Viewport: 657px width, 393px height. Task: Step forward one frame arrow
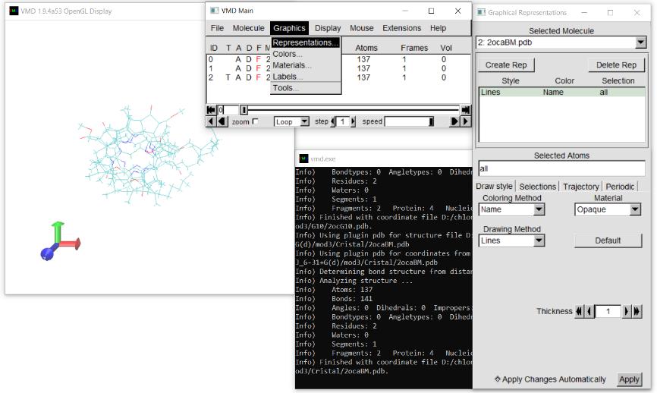pyautogui.click(x=466, y=121)
